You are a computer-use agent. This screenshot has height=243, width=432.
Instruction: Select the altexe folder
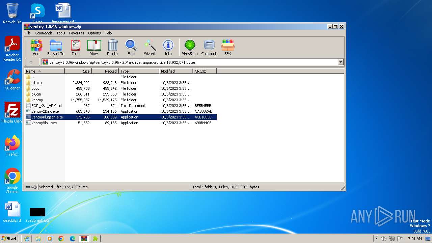[x=120, y=83]
